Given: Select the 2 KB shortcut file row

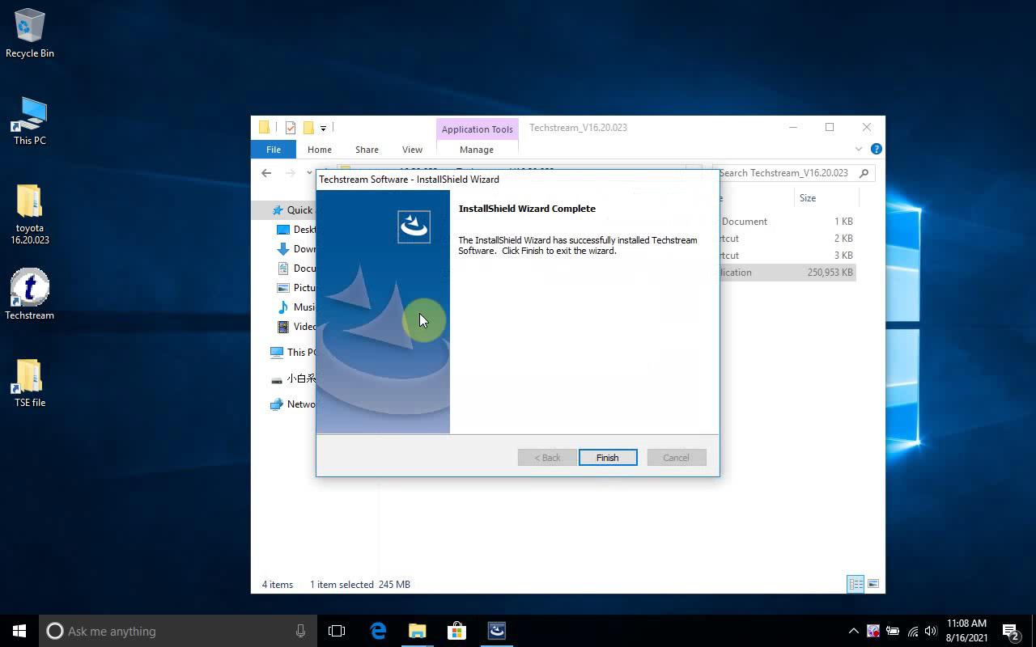Looking at the screenshot, I should pyautogui.click(x=787, y=239).
